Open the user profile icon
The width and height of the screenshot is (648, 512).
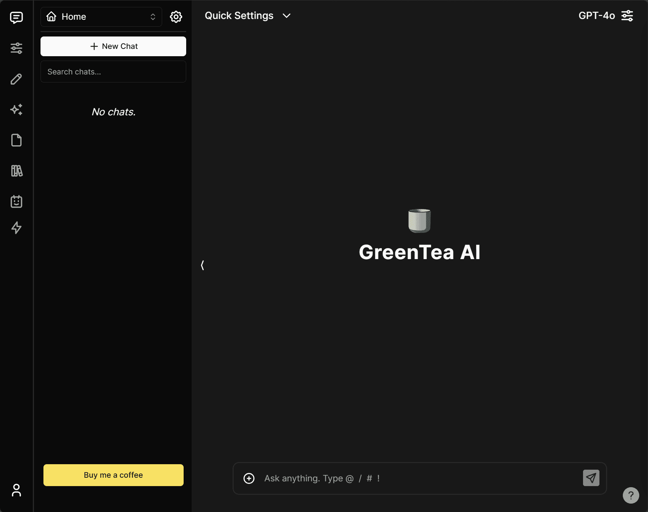pos(16,490)
